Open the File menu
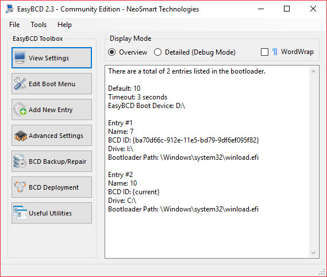The width and height of the screenshot is (327, 277). (14, 25)
